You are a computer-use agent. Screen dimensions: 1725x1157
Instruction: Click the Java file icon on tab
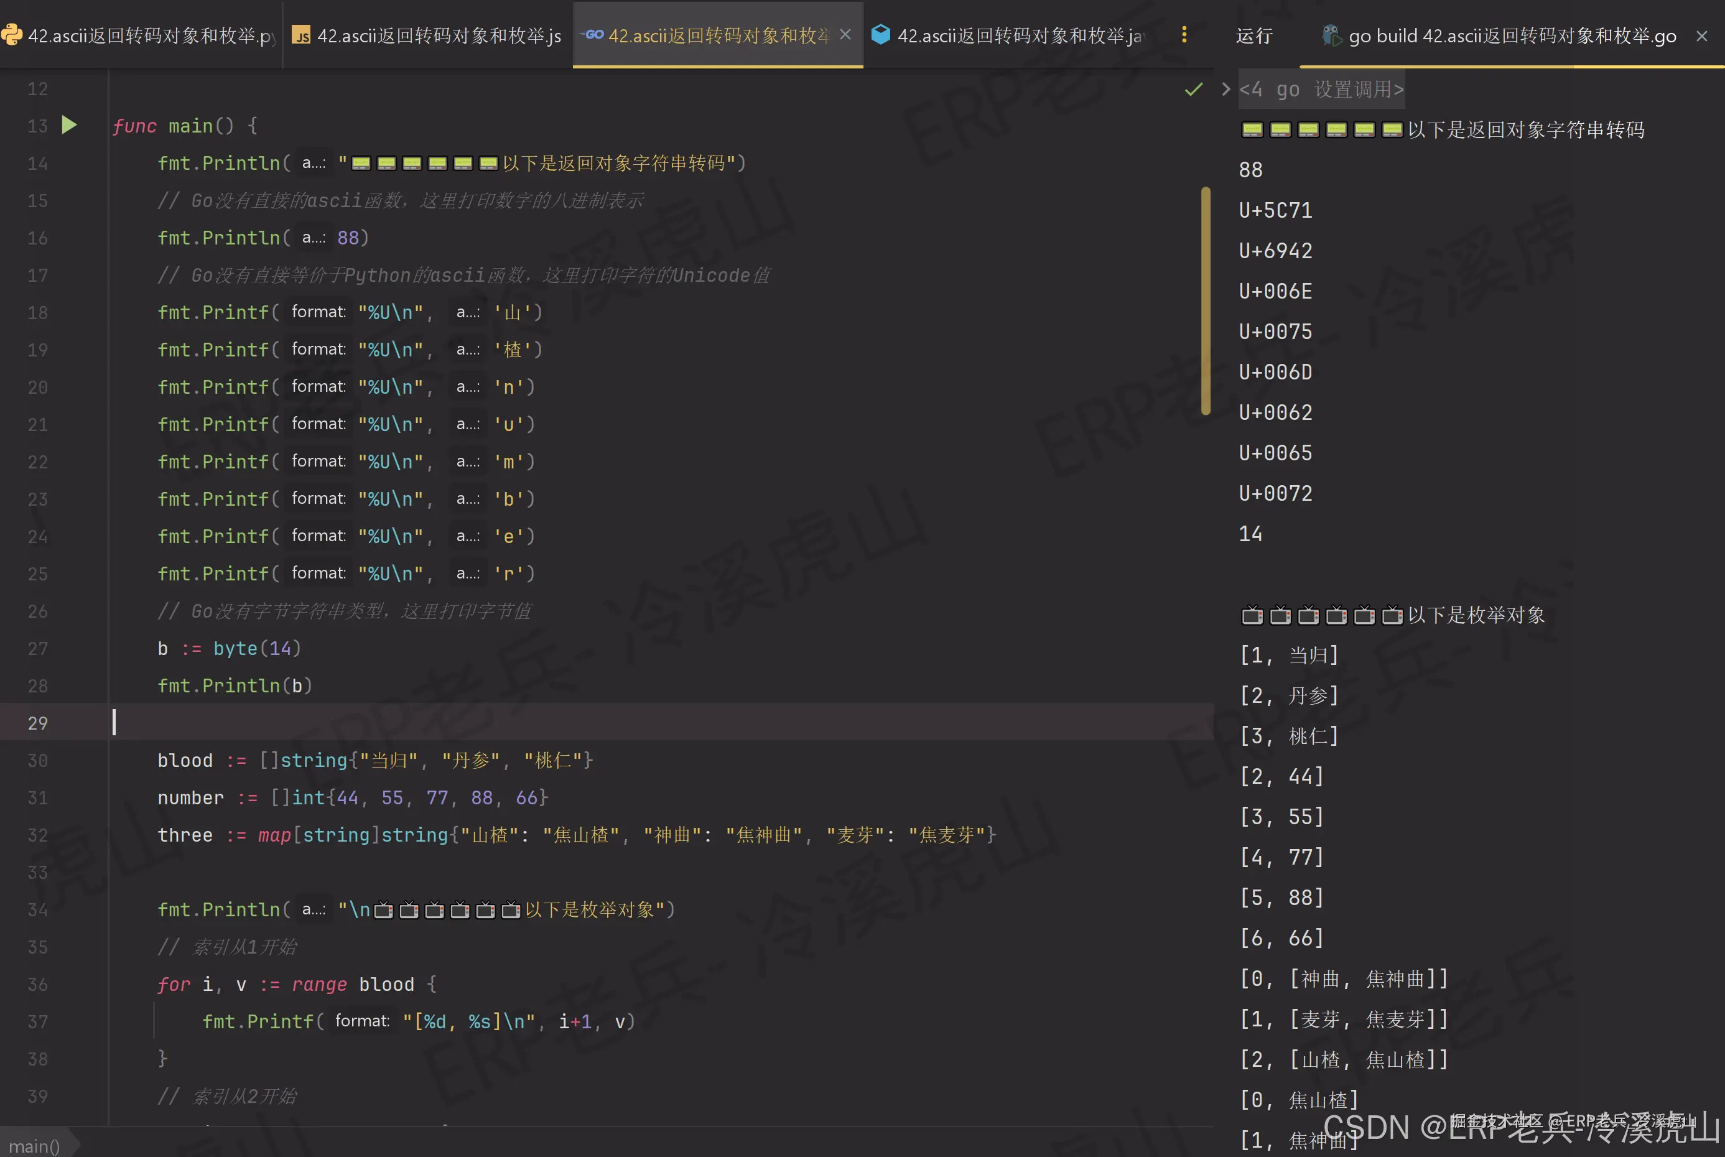tap(880, 35)
